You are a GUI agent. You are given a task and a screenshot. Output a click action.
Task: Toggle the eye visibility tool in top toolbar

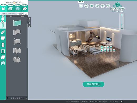pyautogui.click(x=92, y=6)
